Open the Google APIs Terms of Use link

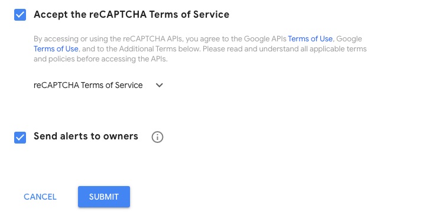tap(310, 38)
